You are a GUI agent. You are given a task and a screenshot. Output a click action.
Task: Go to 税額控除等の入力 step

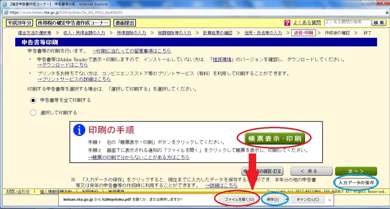click(174, 33)
